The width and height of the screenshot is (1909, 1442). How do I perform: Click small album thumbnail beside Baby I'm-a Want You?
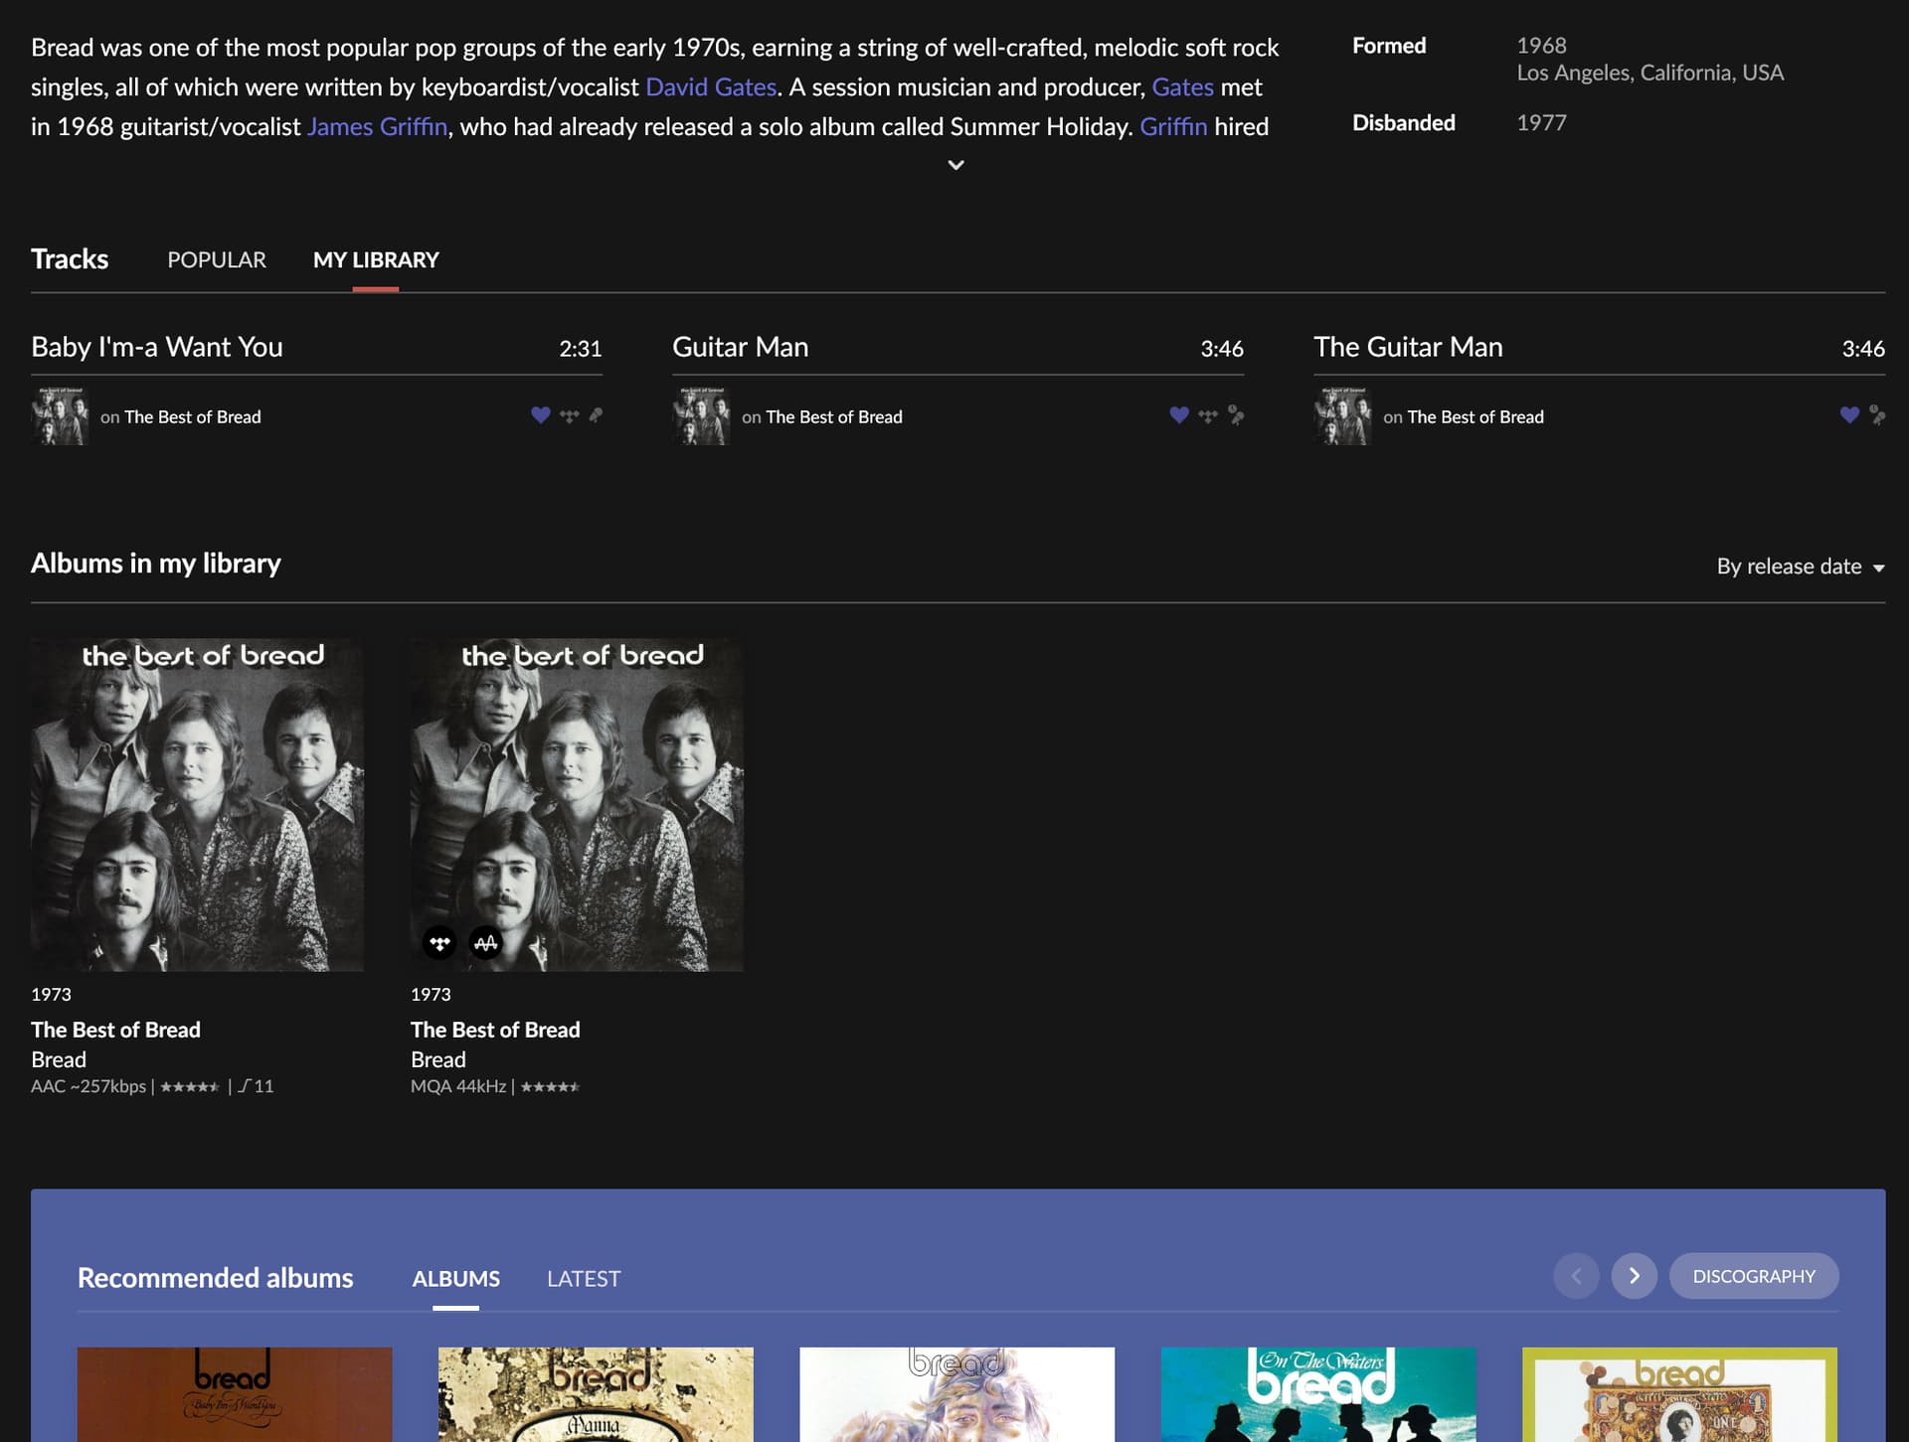pyautogui.click(x=60, y=415)
